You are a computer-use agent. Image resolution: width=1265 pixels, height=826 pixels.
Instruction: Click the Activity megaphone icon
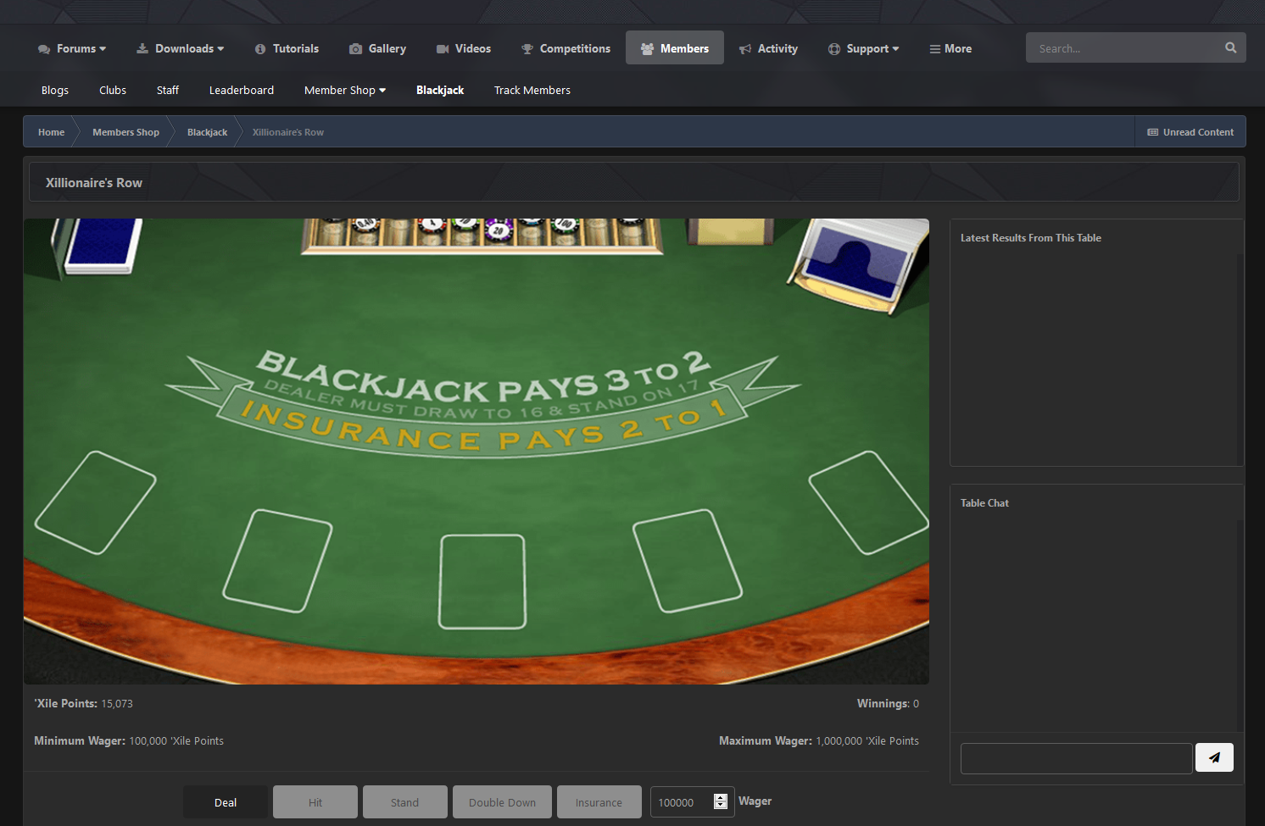tap(745, 49)
